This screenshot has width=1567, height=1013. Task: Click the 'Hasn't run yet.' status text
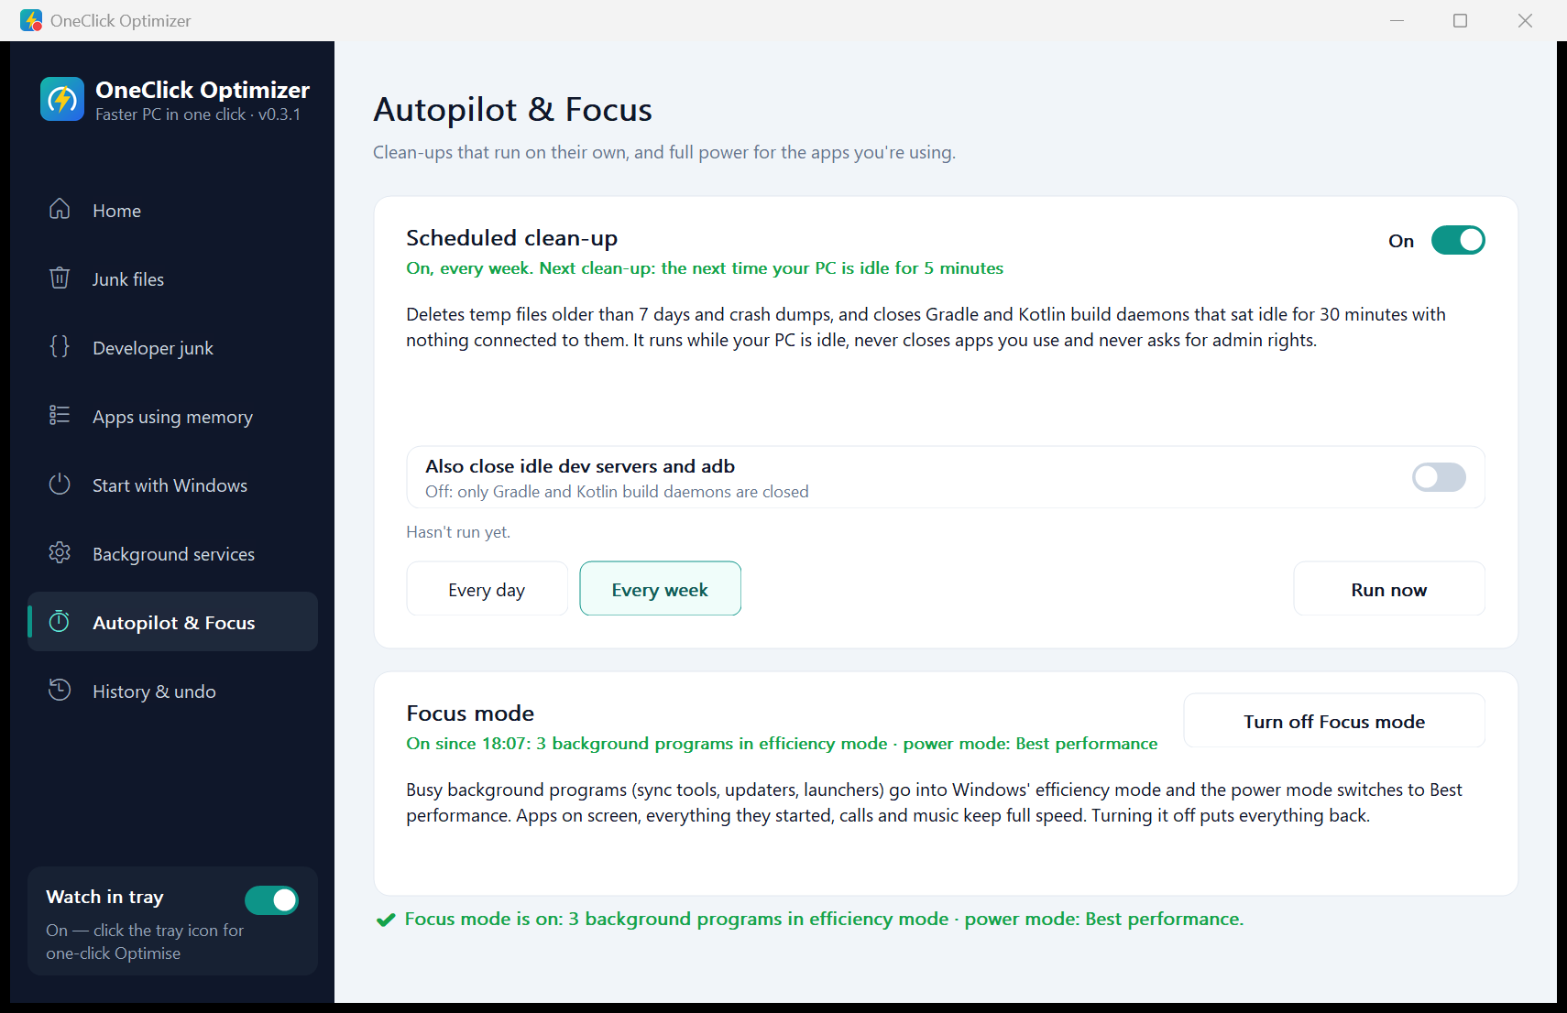(x=458, y=532)
